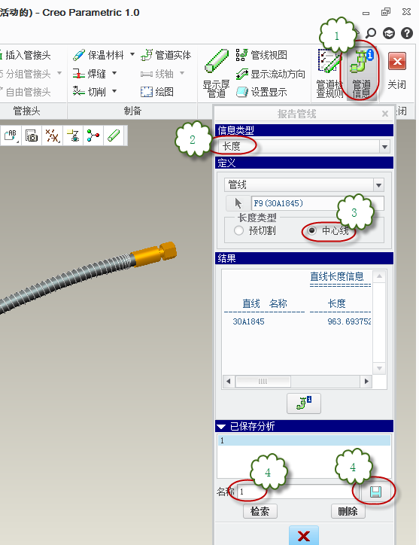
Task: Click results scroll down arrow
Action: pyautogui.click(x=379, y=368)
